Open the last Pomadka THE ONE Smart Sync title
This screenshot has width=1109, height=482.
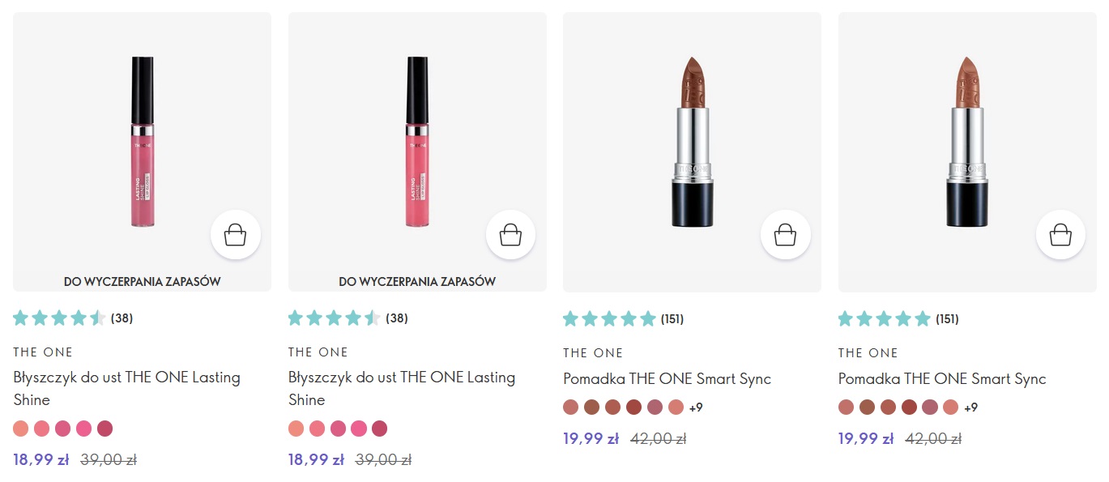pos(942,378)
